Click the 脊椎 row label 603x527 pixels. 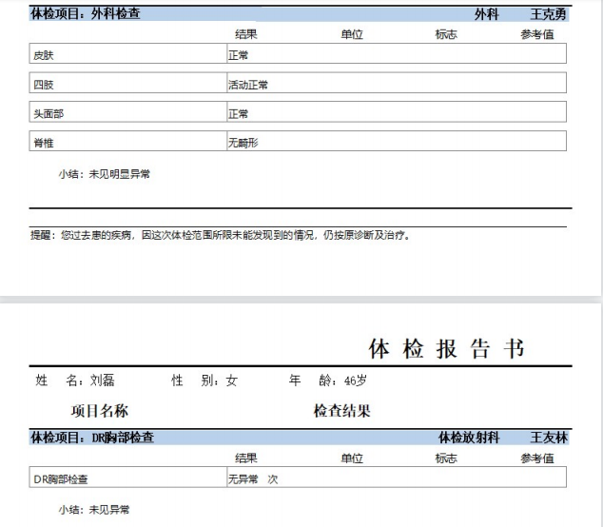tap(43, 143)
